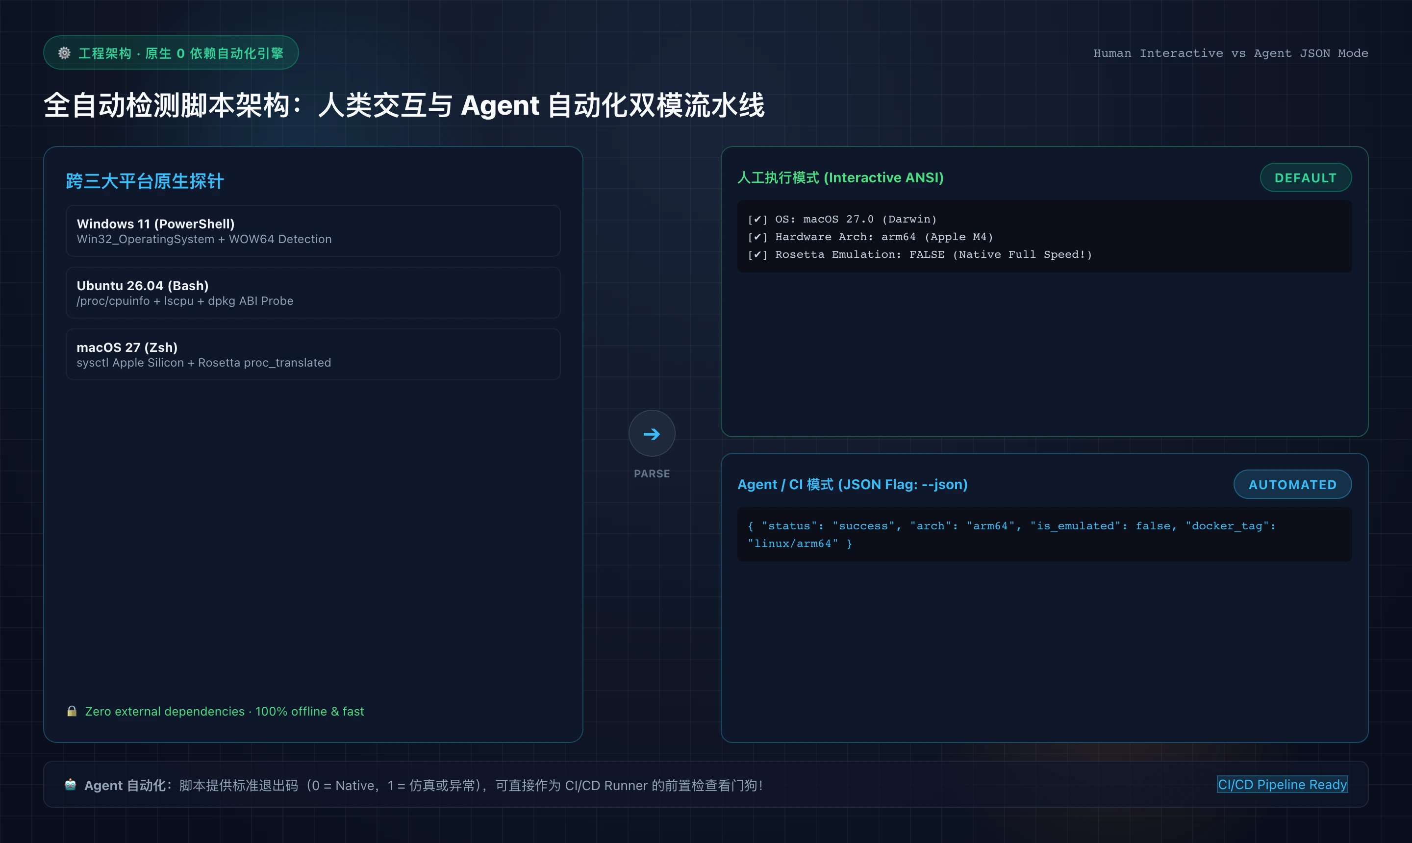Click the Rosetta Emulation: FALSE line

(x=920, y=254)
